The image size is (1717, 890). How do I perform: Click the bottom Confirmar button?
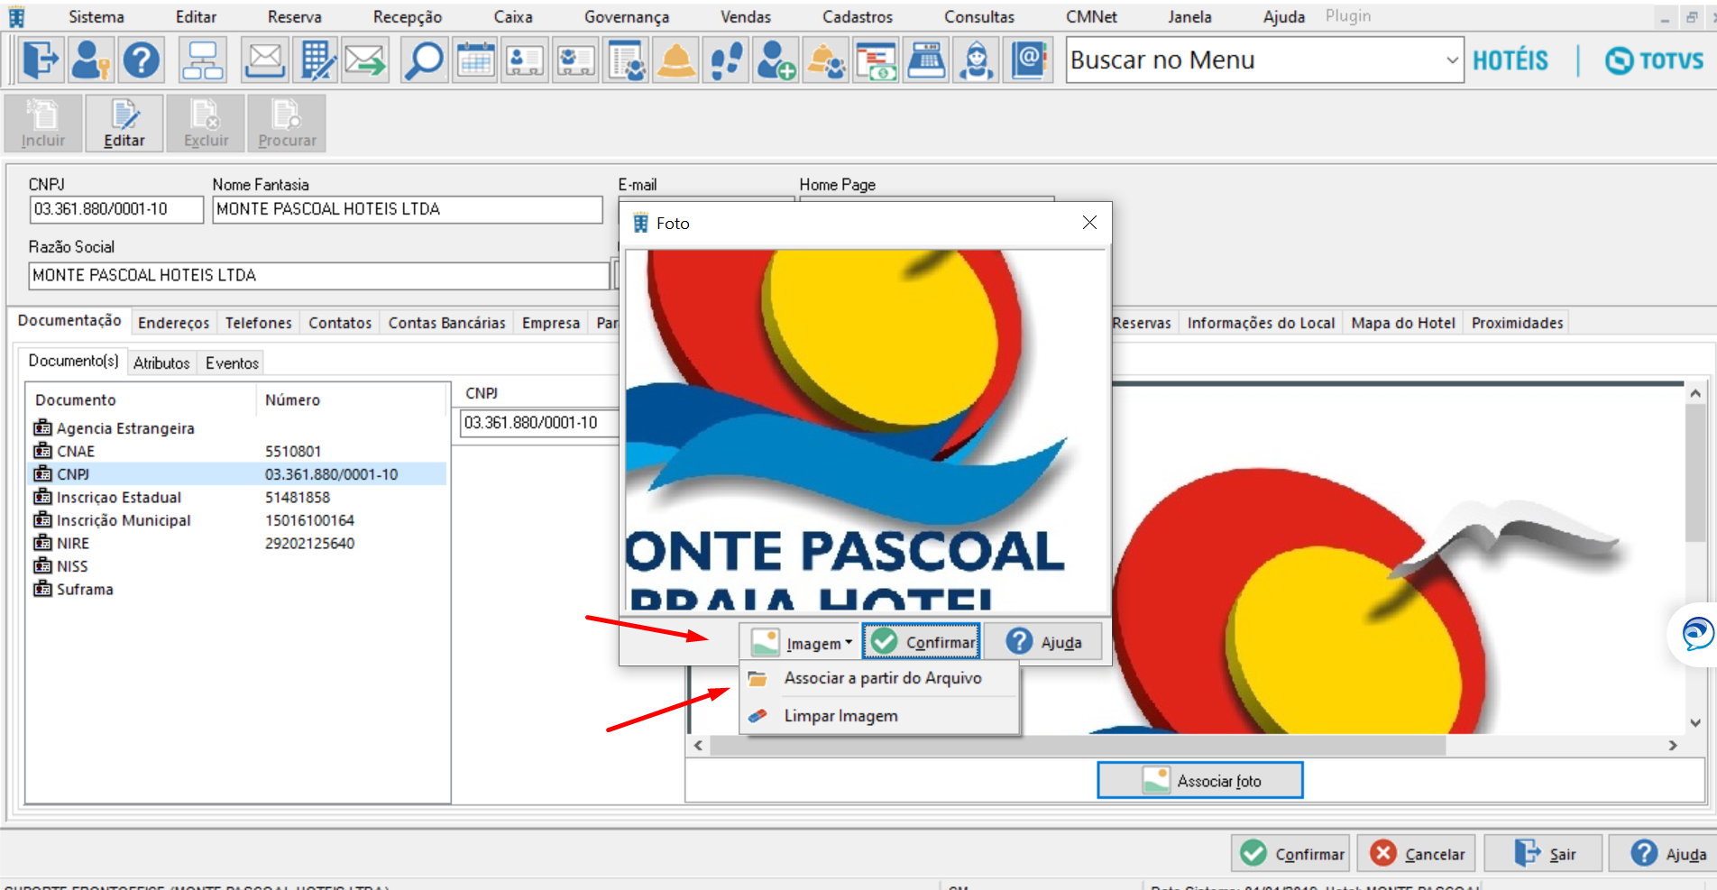tap(1290, 854)
